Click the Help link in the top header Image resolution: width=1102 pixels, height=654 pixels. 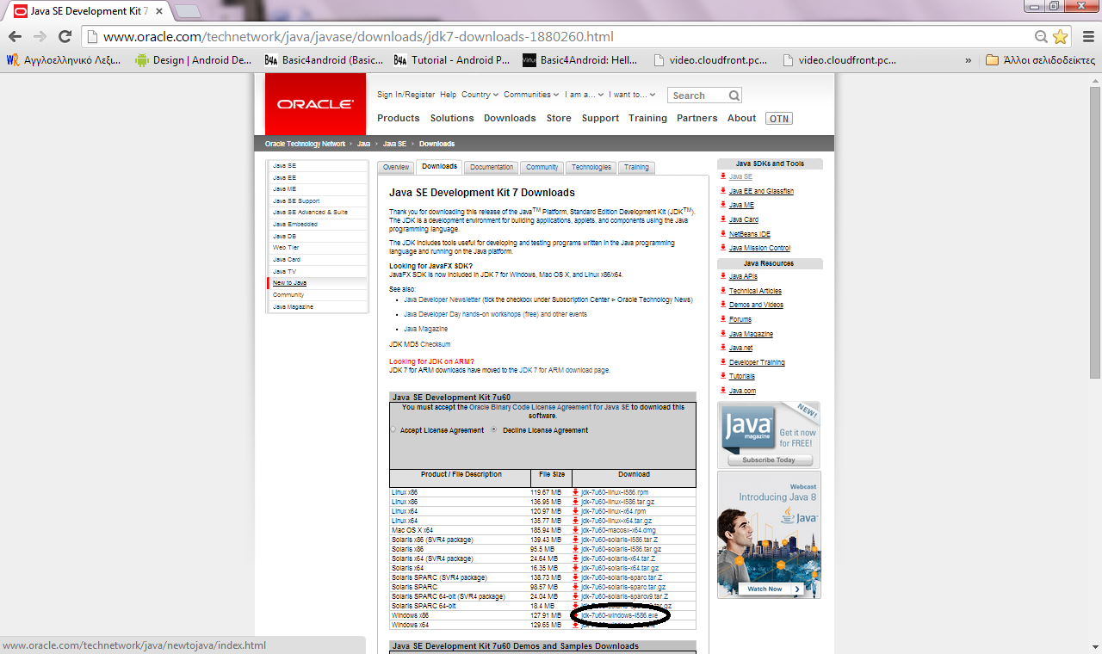point(449,95)
